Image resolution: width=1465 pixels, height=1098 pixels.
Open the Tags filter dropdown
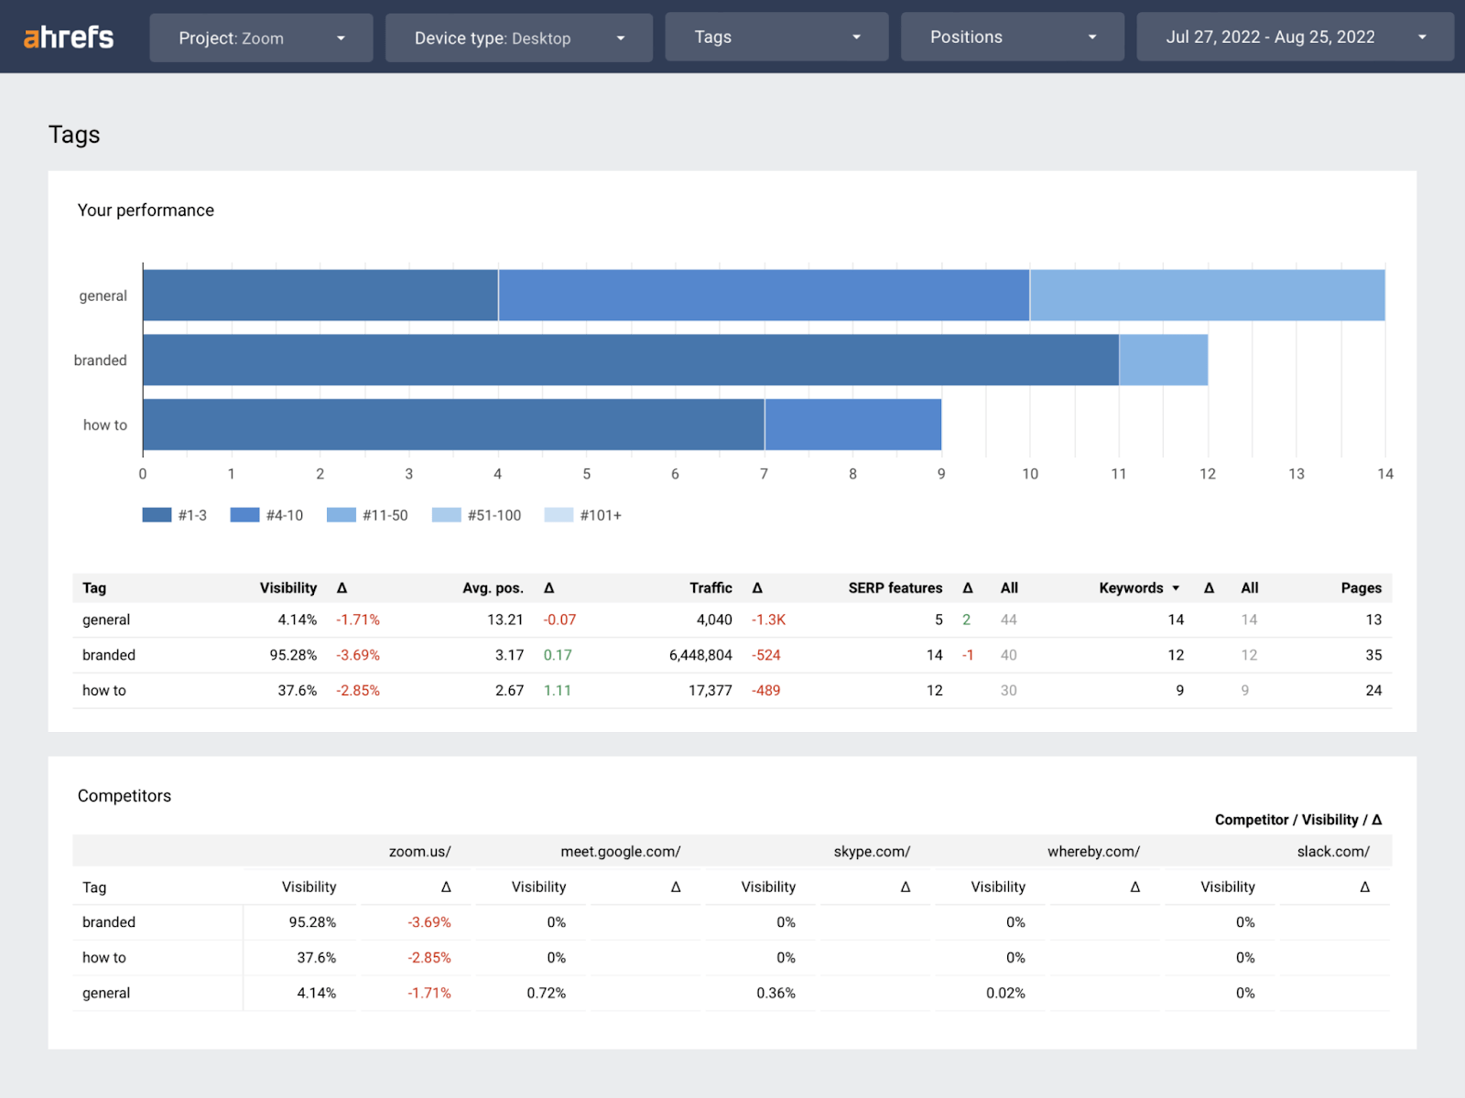(776, 37)
